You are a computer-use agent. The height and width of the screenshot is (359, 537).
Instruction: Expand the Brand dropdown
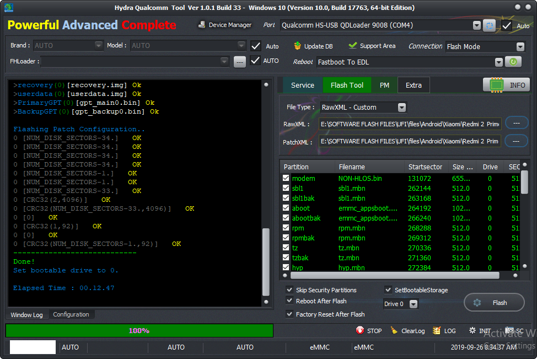98,45
